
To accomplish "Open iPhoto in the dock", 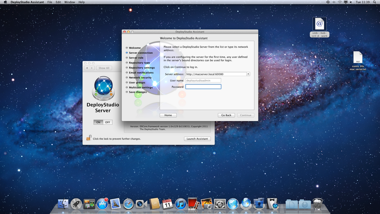I will [206, 204].
